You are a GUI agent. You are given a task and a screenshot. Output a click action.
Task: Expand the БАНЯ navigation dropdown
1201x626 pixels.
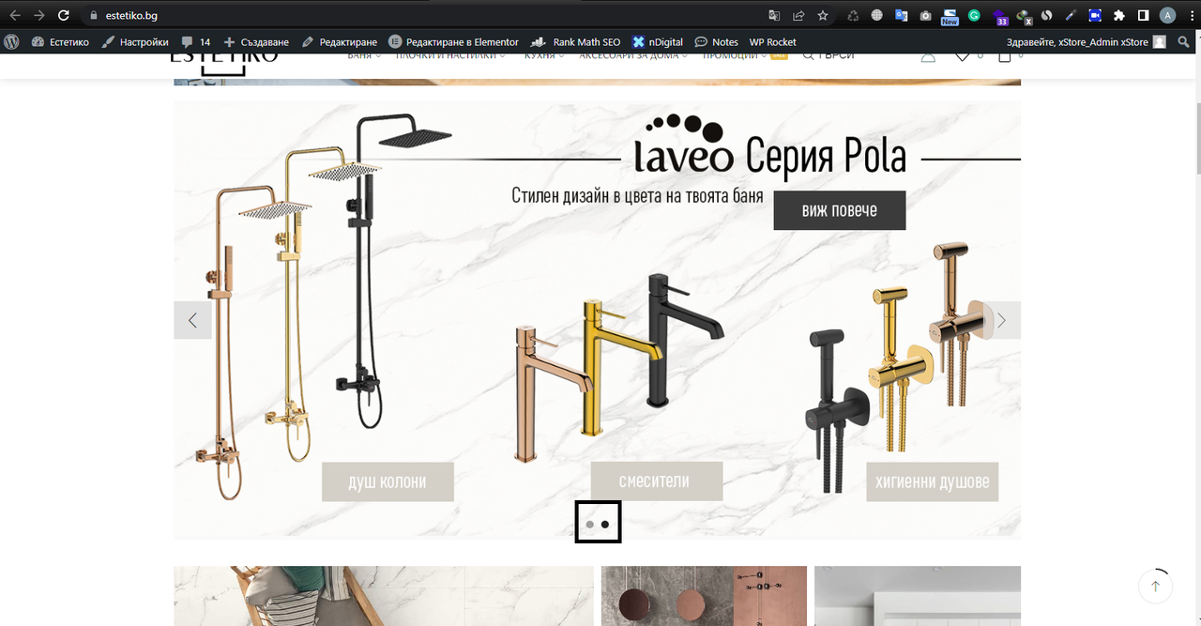click(364, 55)
